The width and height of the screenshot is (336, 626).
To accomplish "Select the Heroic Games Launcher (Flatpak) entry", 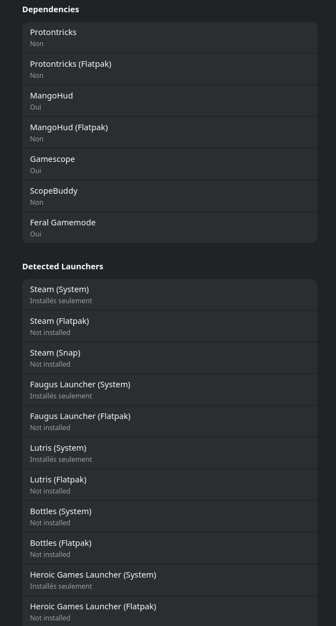I will pyautogui.click(x=170, y=611).
